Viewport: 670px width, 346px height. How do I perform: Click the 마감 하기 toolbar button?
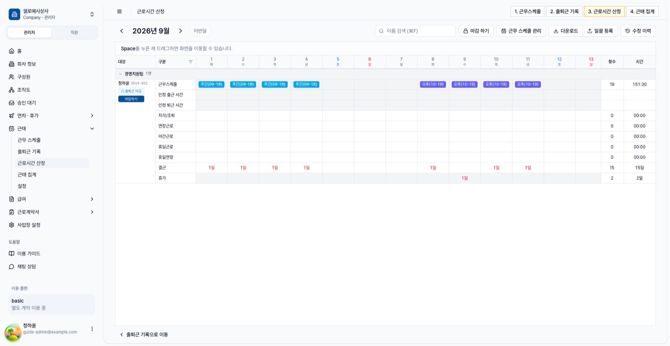(x=476, y=31)
